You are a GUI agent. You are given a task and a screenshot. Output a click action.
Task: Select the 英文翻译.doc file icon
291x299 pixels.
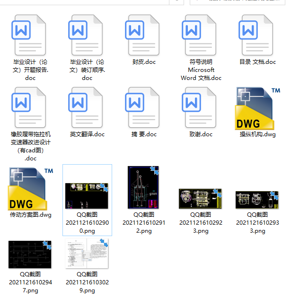86,107
